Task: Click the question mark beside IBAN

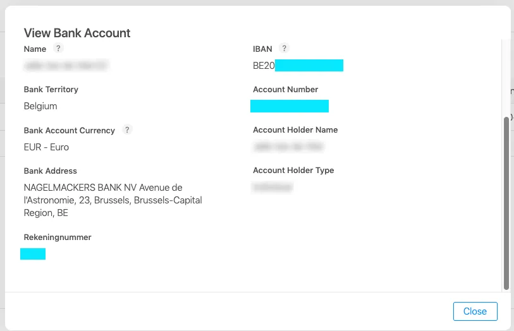Action: pyautogui.click(x=285, y=49)
